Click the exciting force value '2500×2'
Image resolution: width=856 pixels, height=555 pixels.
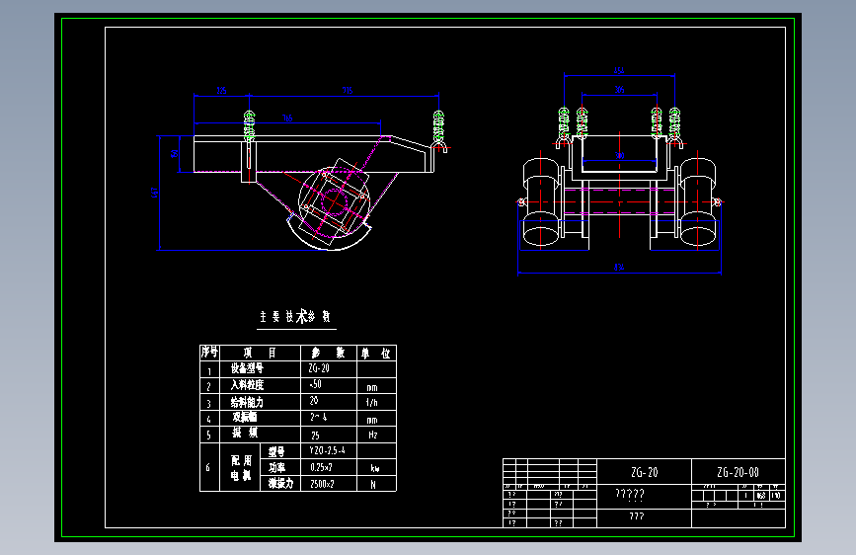[x=322, y=484]
